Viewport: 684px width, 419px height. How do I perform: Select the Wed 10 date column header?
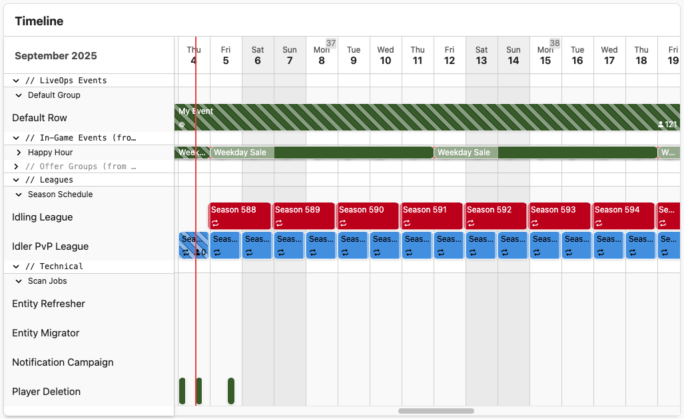click(386, 55)
